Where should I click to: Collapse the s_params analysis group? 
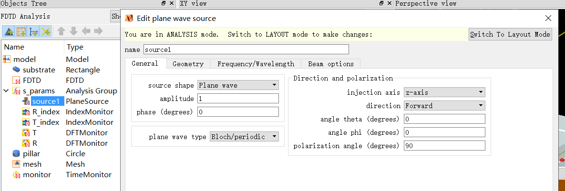6,91
